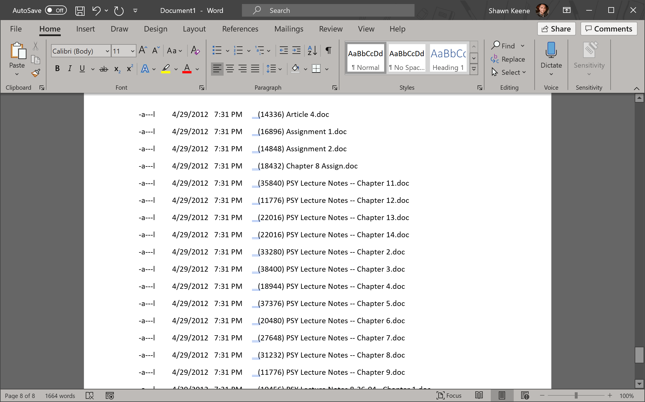Align text right
The width and height of the screenshot is (645, 402).
[x=243, y=69]
